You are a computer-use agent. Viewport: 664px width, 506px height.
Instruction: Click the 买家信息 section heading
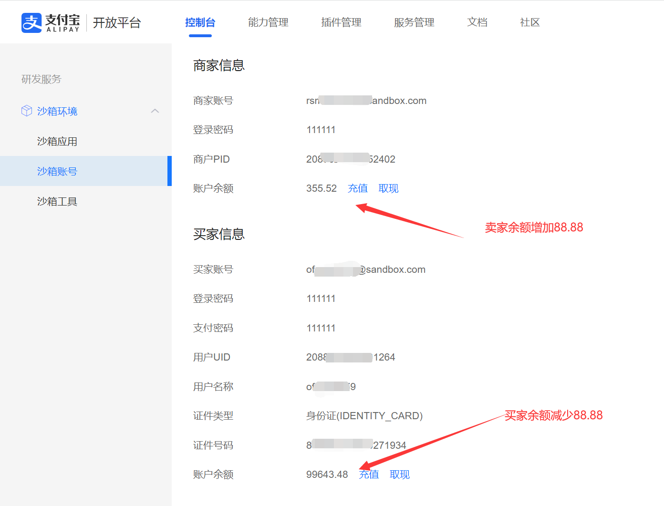(x=219, y=234)
